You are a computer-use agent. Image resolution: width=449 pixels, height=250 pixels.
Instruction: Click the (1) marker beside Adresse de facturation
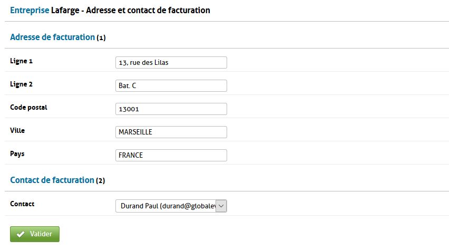101,38
